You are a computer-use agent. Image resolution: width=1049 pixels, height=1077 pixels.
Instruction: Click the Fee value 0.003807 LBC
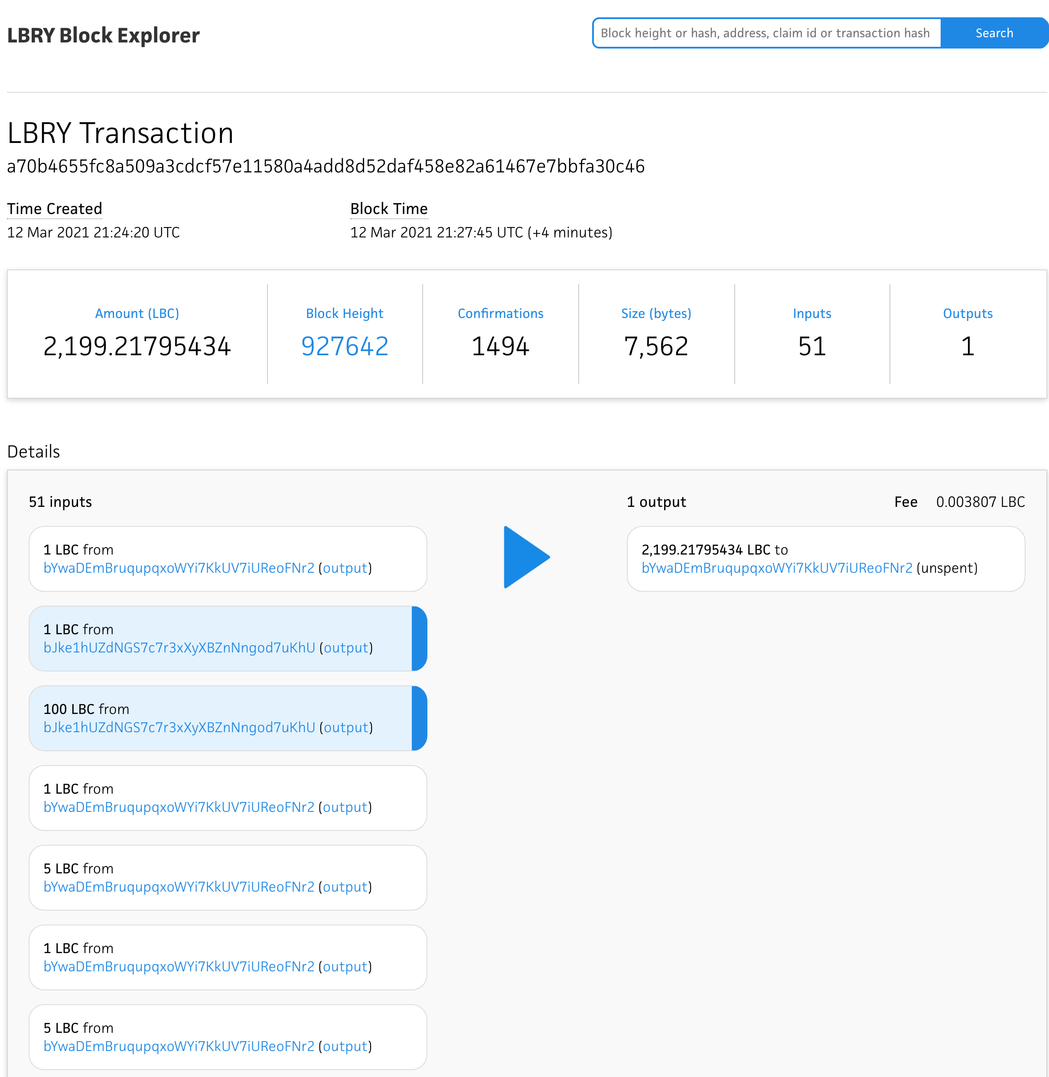pyautogui.click(x=980, y=502)
